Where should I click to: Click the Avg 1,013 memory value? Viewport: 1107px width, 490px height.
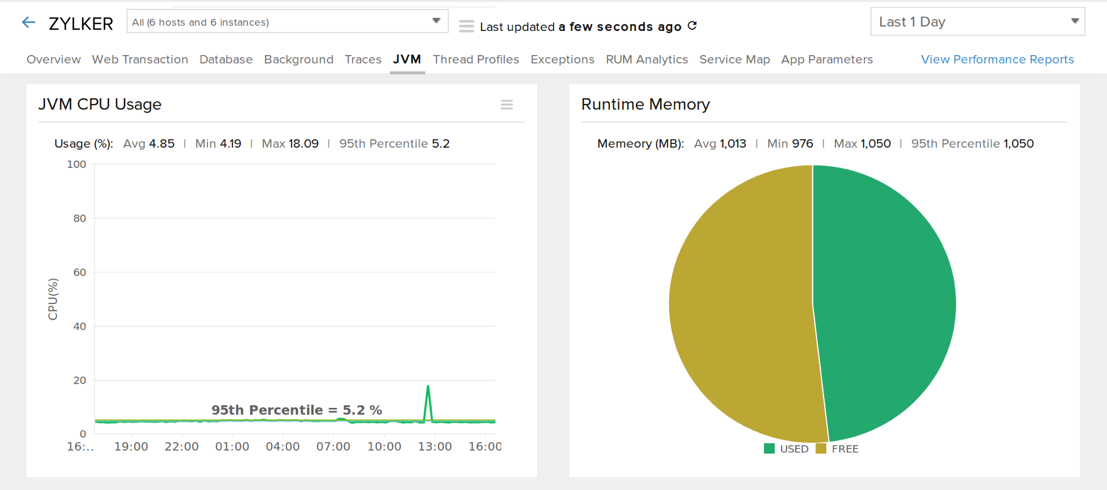tap(720, 144)
